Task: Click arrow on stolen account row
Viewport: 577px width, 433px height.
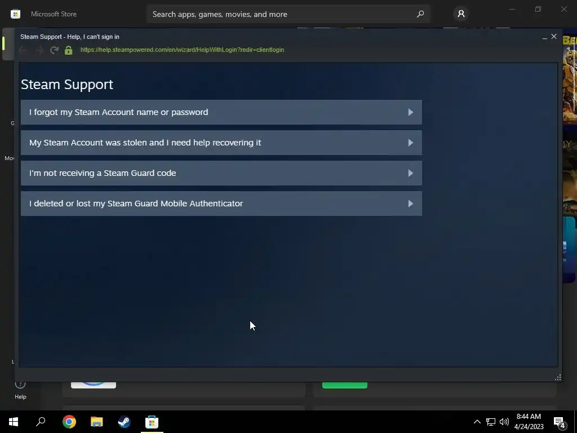Action: click(411, 143)
